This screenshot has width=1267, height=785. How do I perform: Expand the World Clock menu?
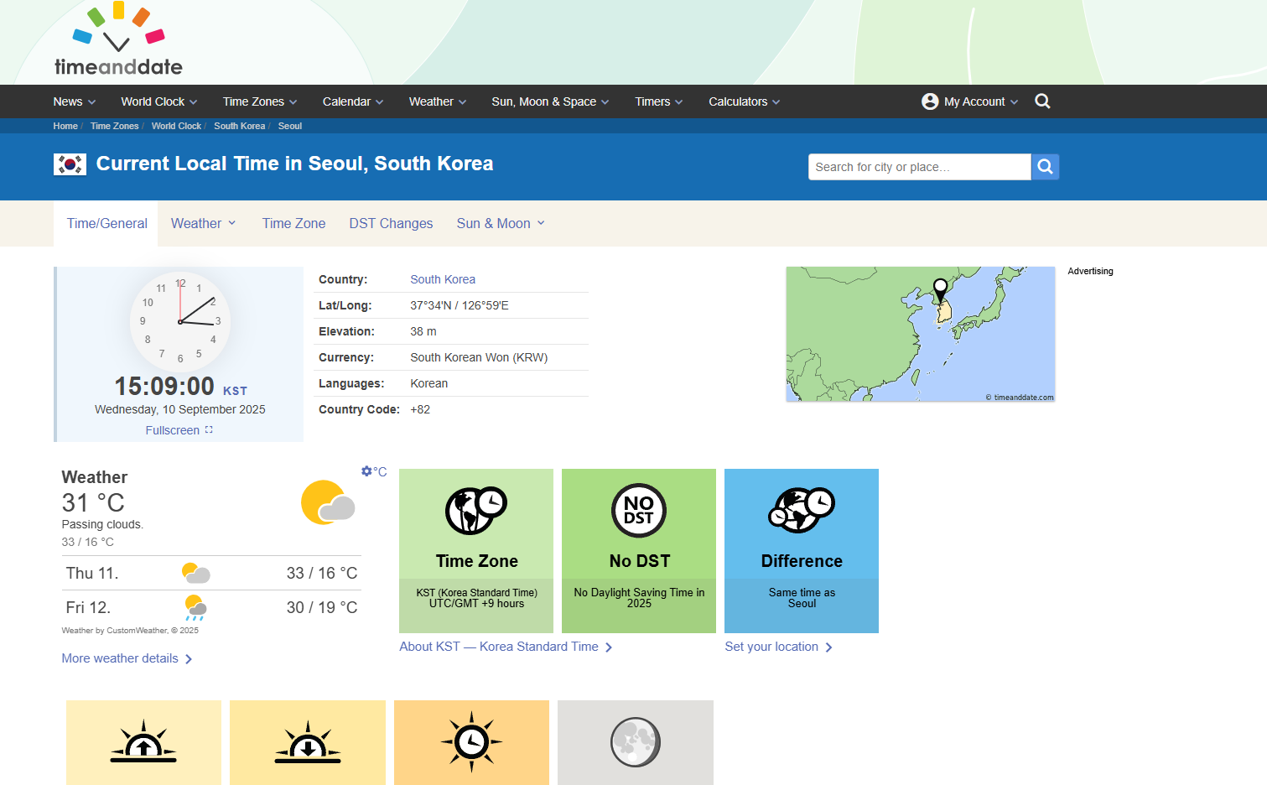(x=158, y=101)
